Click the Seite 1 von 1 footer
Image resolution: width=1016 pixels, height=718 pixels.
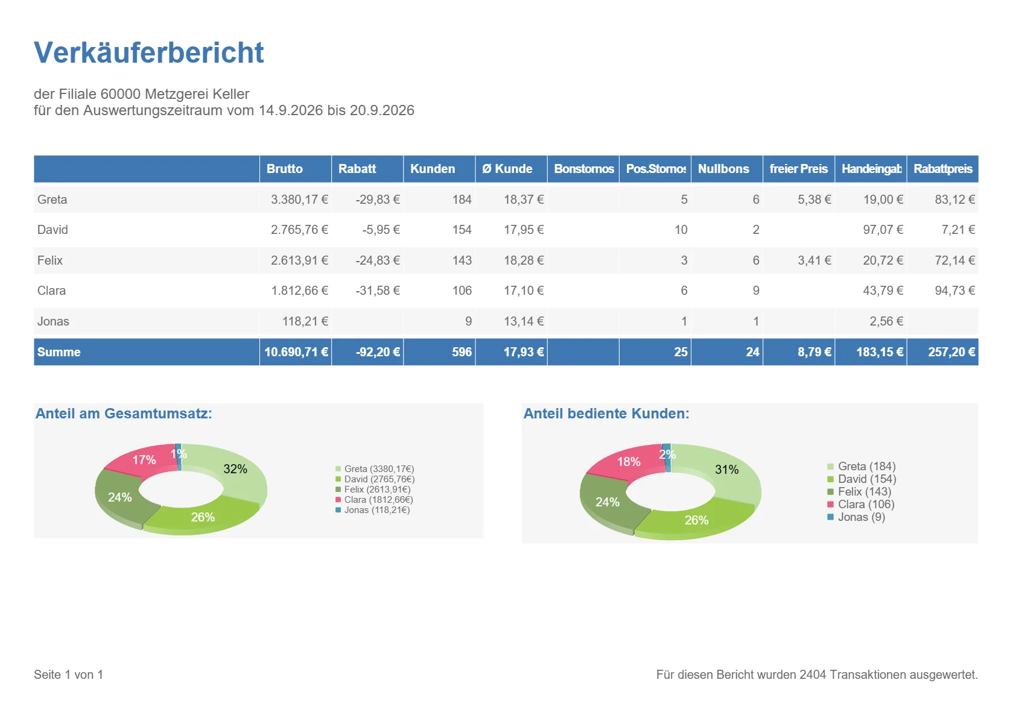(68, 675)
